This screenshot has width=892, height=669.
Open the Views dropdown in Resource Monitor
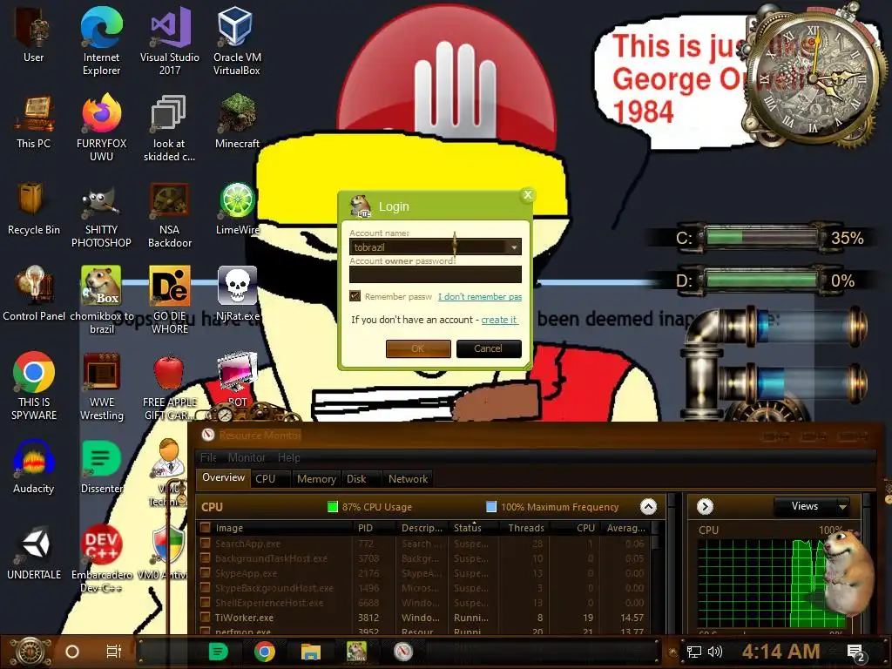(811, 506)
